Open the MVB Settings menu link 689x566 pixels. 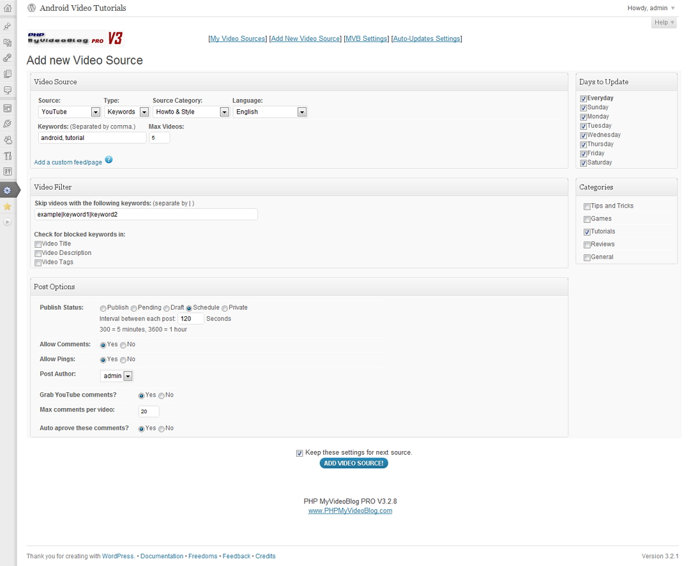point(366,39)
